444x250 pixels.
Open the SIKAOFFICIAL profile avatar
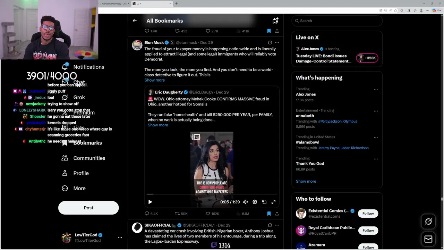point(137,228)
